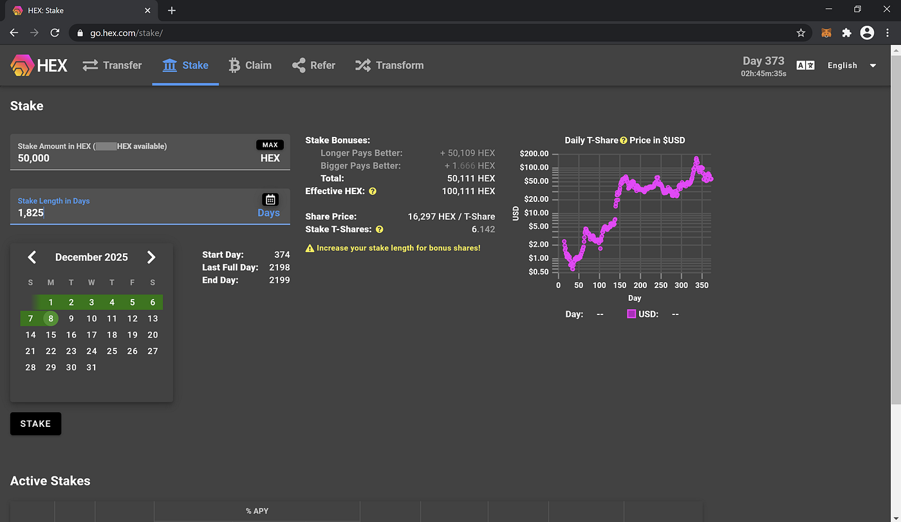Select December 15 in calendar
The width and height of the screenshot is (901, 522).
click(51, 334)
